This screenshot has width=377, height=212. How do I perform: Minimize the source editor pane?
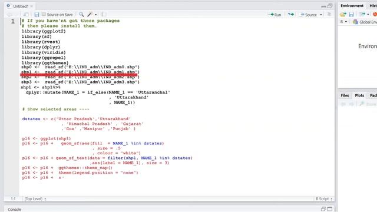click(323, 6)
